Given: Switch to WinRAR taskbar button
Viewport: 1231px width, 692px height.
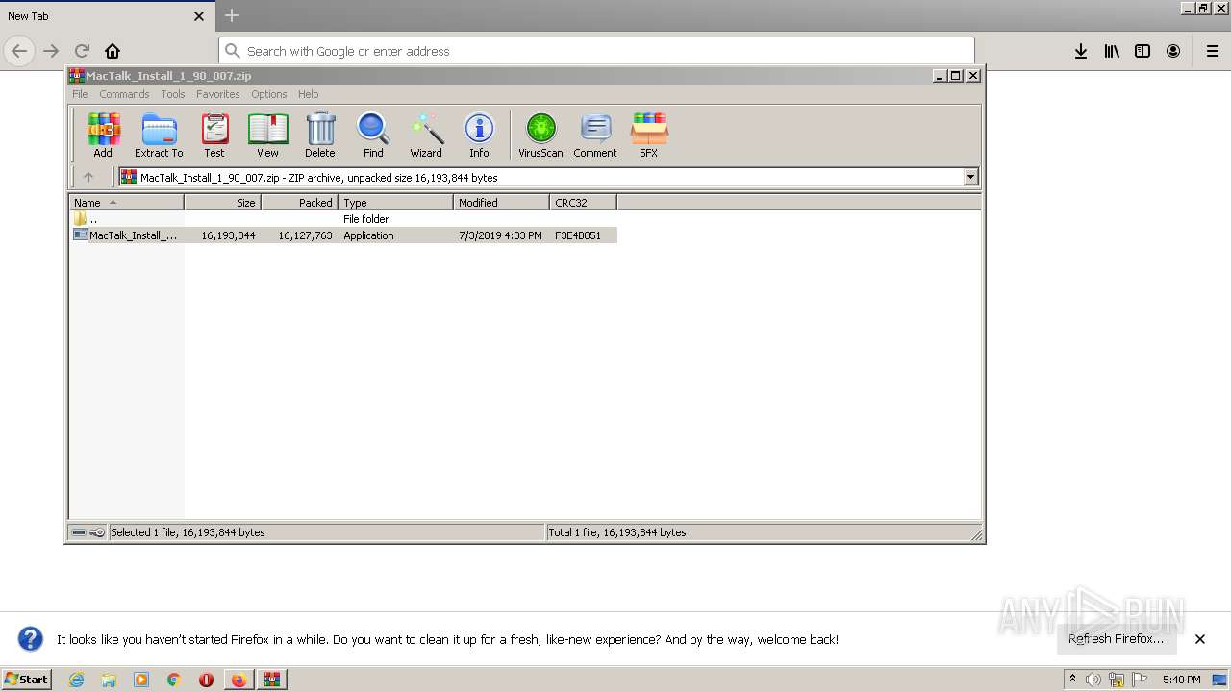Looking at the screenshot, I should [x=272, y=680].
